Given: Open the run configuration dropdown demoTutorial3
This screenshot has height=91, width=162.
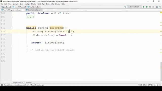Looking at the screenshot, I should (x=134, y=7).
